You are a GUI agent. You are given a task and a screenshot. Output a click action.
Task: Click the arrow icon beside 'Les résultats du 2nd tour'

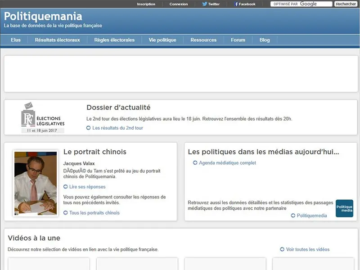click(89, 128)
